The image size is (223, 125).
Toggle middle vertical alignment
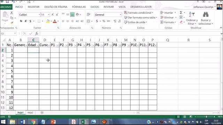point(68,14)
